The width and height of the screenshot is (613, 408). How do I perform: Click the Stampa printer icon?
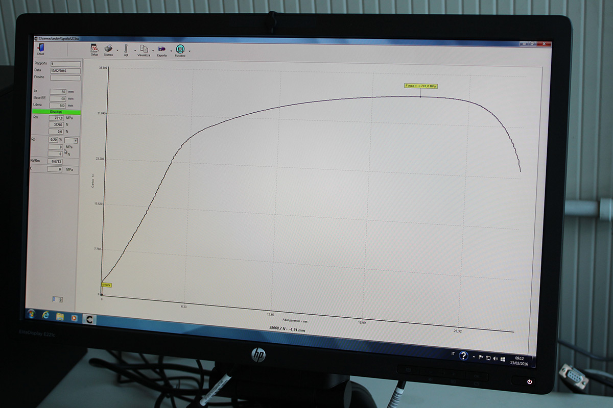tap(108, 48)
